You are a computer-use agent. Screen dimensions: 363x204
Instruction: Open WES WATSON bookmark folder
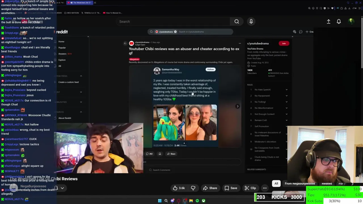71,13
